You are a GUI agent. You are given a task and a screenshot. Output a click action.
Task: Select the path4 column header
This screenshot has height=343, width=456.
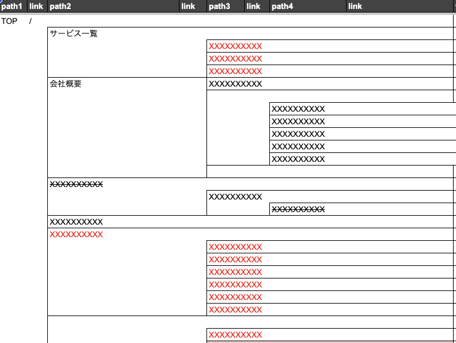(308, 6)
